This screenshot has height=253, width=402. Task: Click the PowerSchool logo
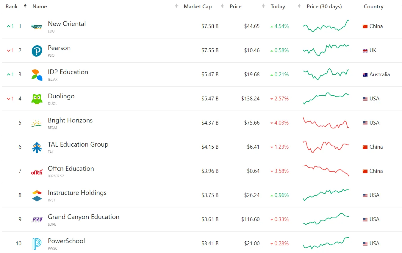coord(37,244)
